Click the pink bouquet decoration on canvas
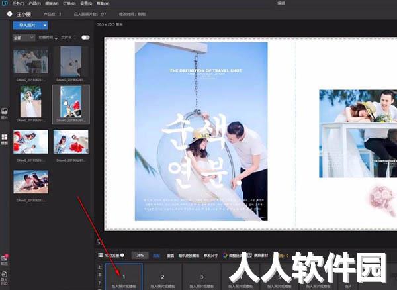This screenshot has height=290, width=397. 382,200
